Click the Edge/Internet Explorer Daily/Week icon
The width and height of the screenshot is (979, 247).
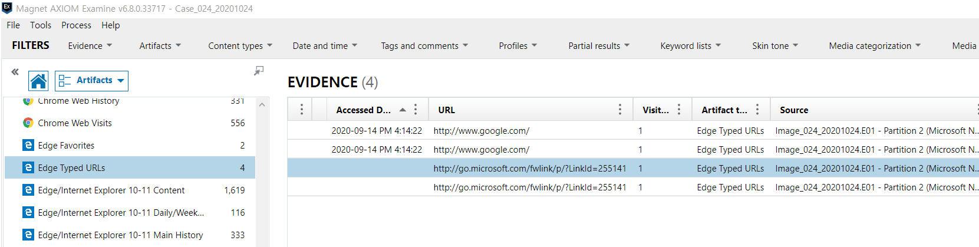(28, 212)
